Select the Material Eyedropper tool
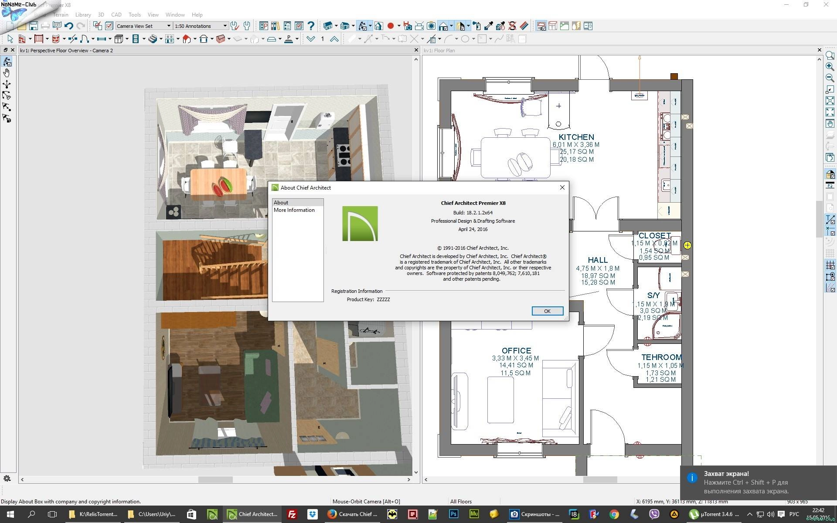 [x=489, y=26]
